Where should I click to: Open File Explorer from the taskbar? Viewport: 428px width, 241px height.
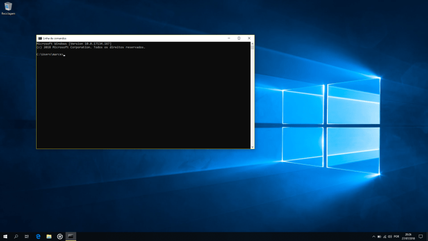click(x=49, y=236)
